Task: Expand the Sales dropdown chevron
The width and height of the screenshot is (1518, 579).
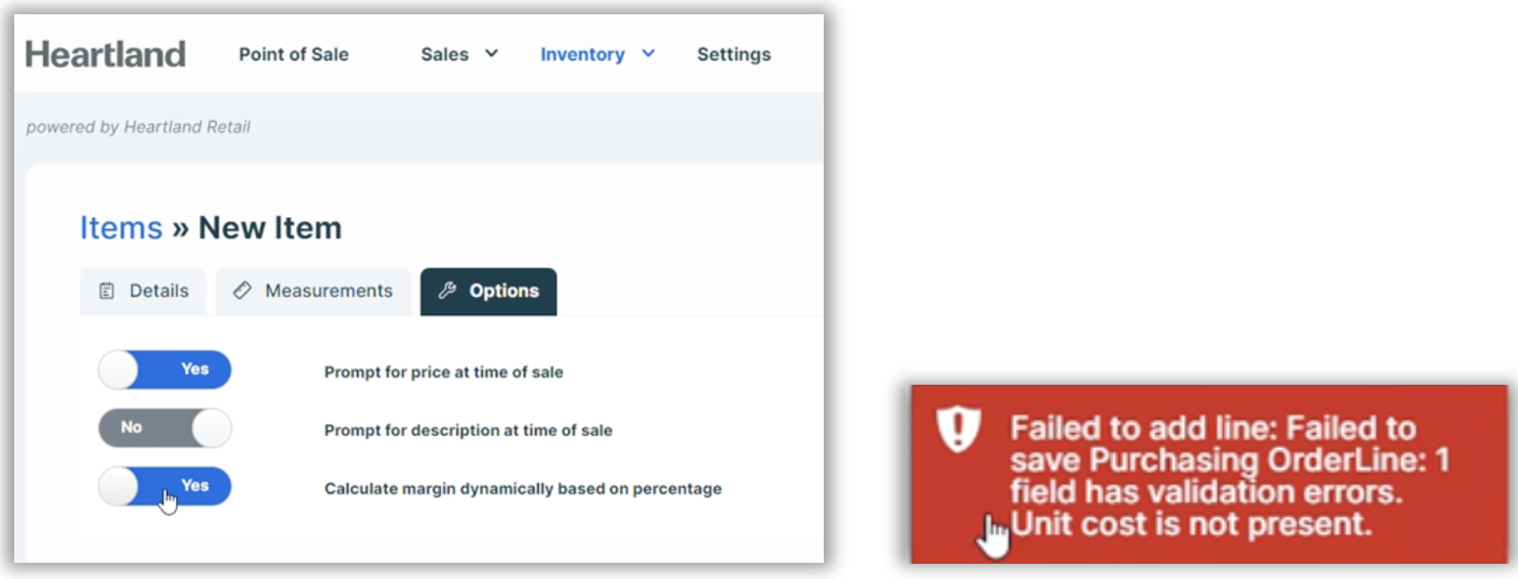Action: tap(491, 54)
